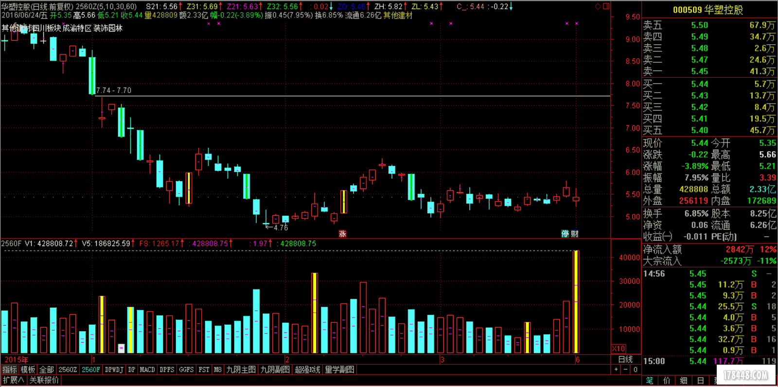Screen dimensions: 778x387
Task: Select the GGFS indicator
Action: [186, 369]
